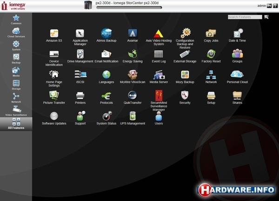This screenshot has height=201, width=279.
Task: Open Home Page Settings
Action: tap(54, 78)
